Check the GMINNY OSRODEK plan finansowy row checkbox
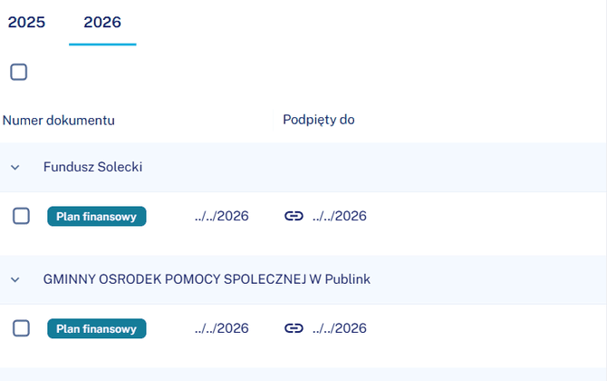This screenshot has width=607, height=381. click(21, 328)
